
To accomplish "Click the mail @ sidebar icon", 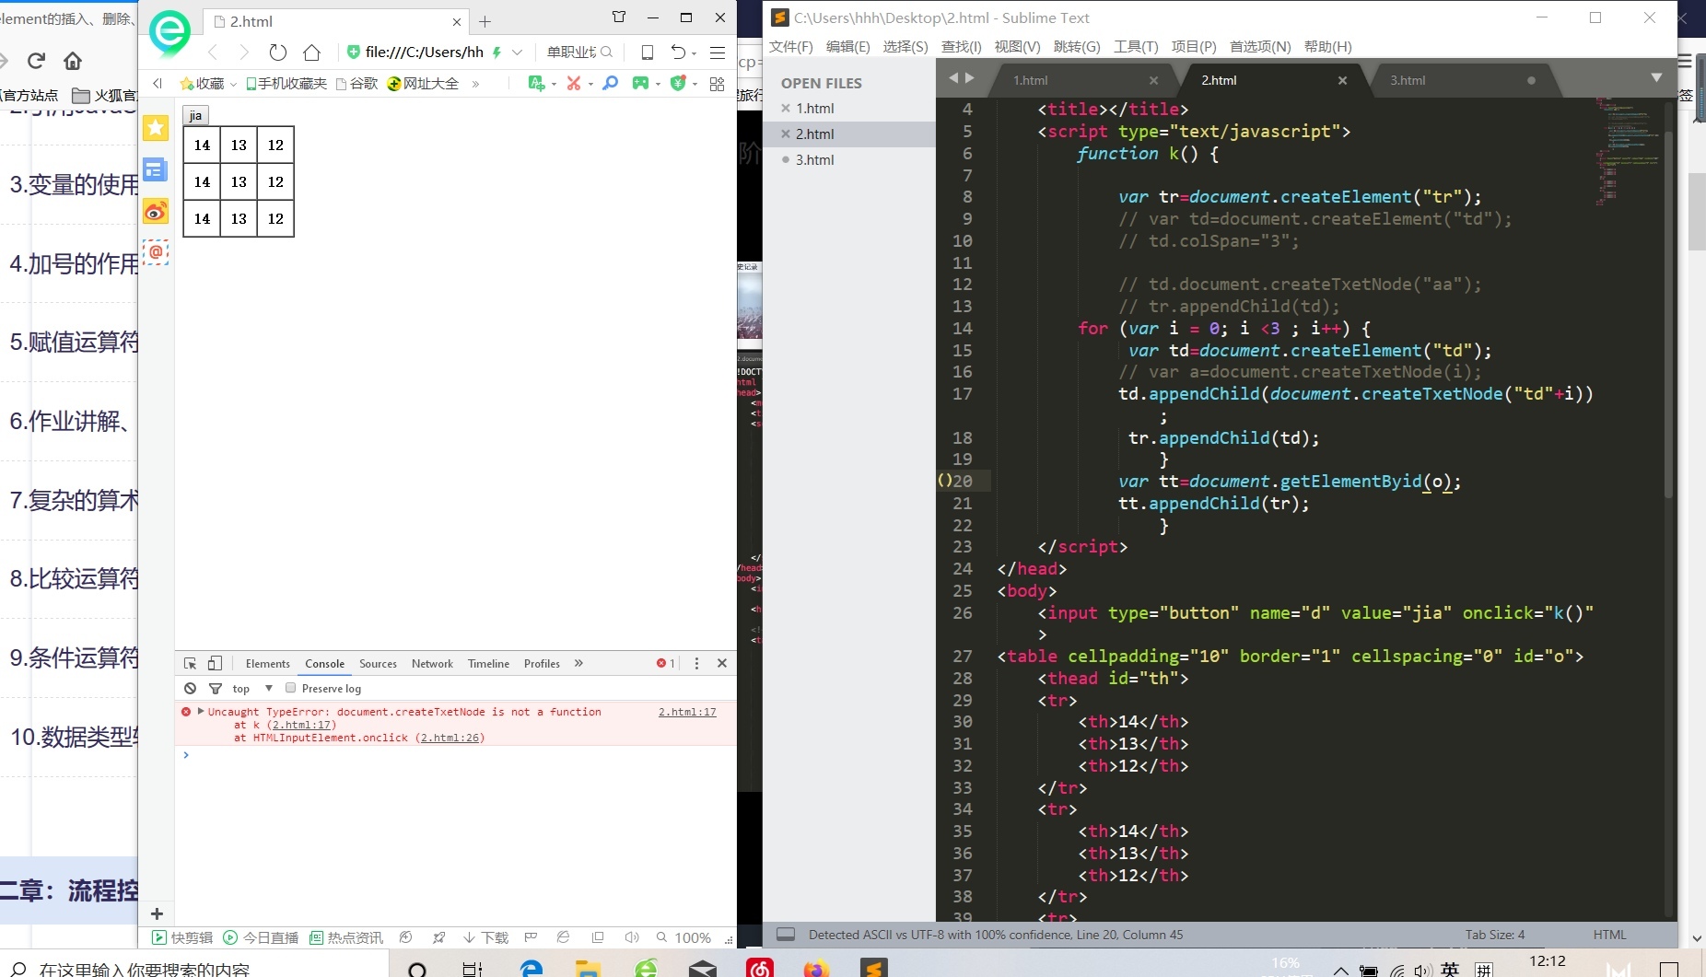I will click(156, 252).
